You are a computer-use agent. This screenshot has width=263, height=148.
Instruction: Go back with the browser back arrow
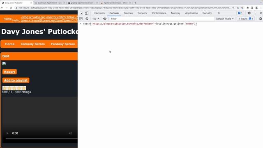click(x=2, y=8)
